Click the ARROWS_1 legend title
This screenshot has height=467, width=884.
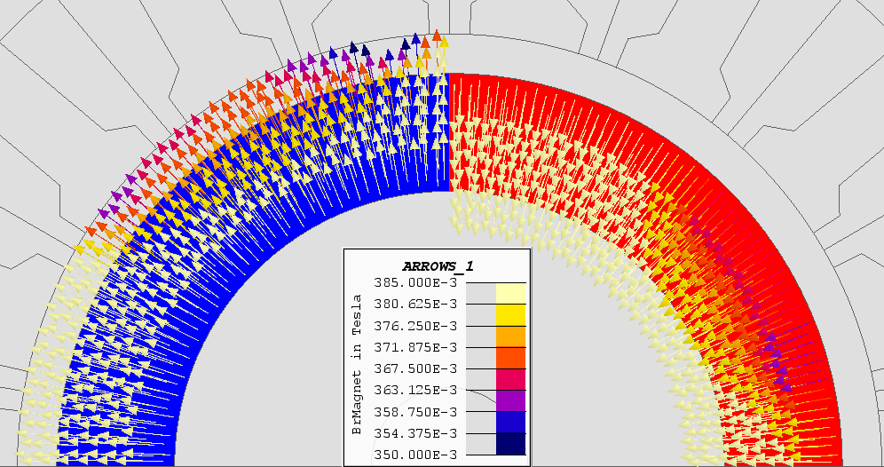[x=438, y=266]
